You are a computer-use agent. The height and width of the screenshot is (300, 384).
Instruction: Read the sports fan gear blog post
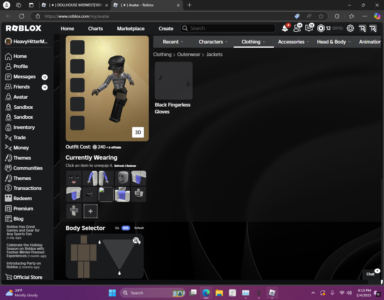tap(23, 232)
